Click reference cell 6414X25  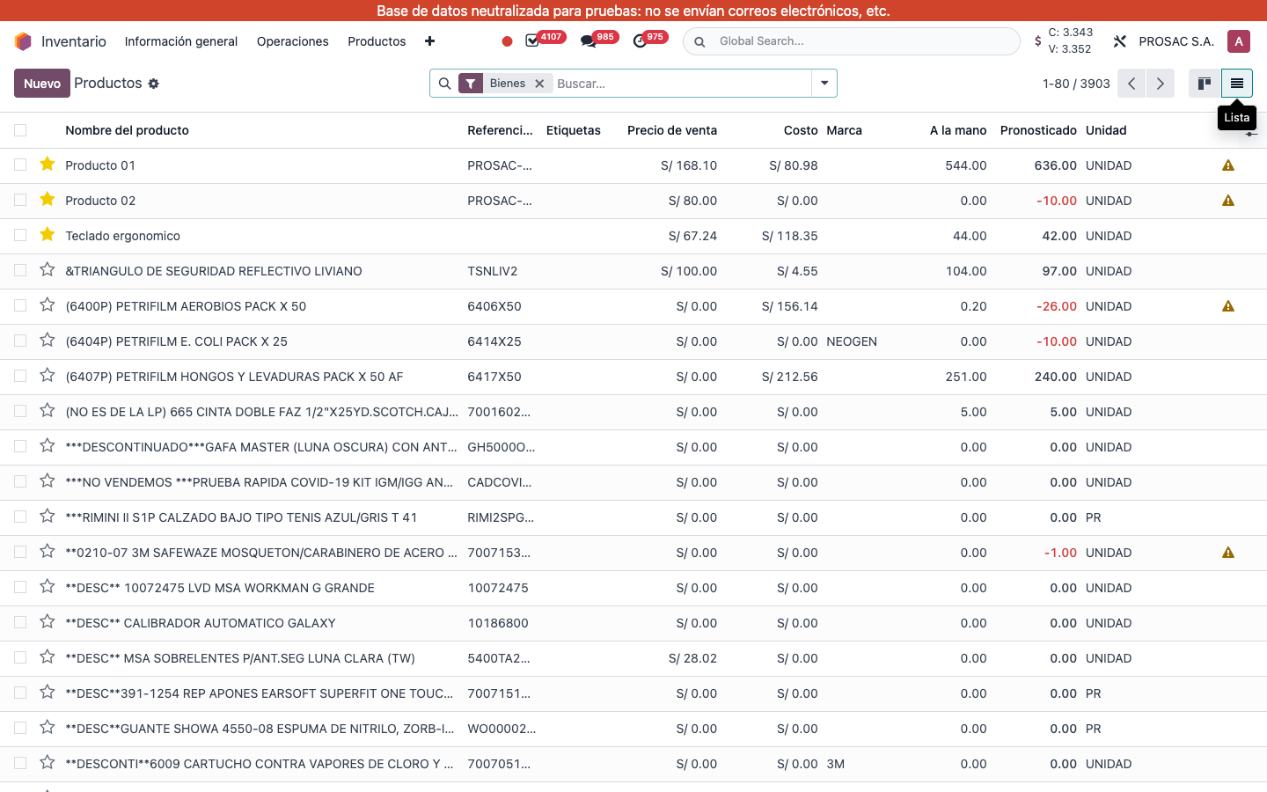(494, 341)
